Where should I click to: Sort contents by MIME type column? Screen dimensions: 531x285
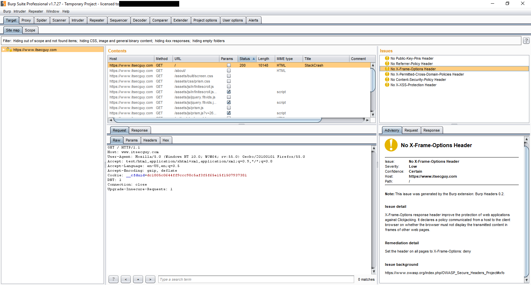click(289, 59)
